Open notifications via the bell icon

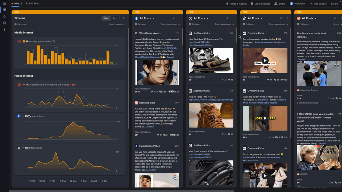coord(4,17)
